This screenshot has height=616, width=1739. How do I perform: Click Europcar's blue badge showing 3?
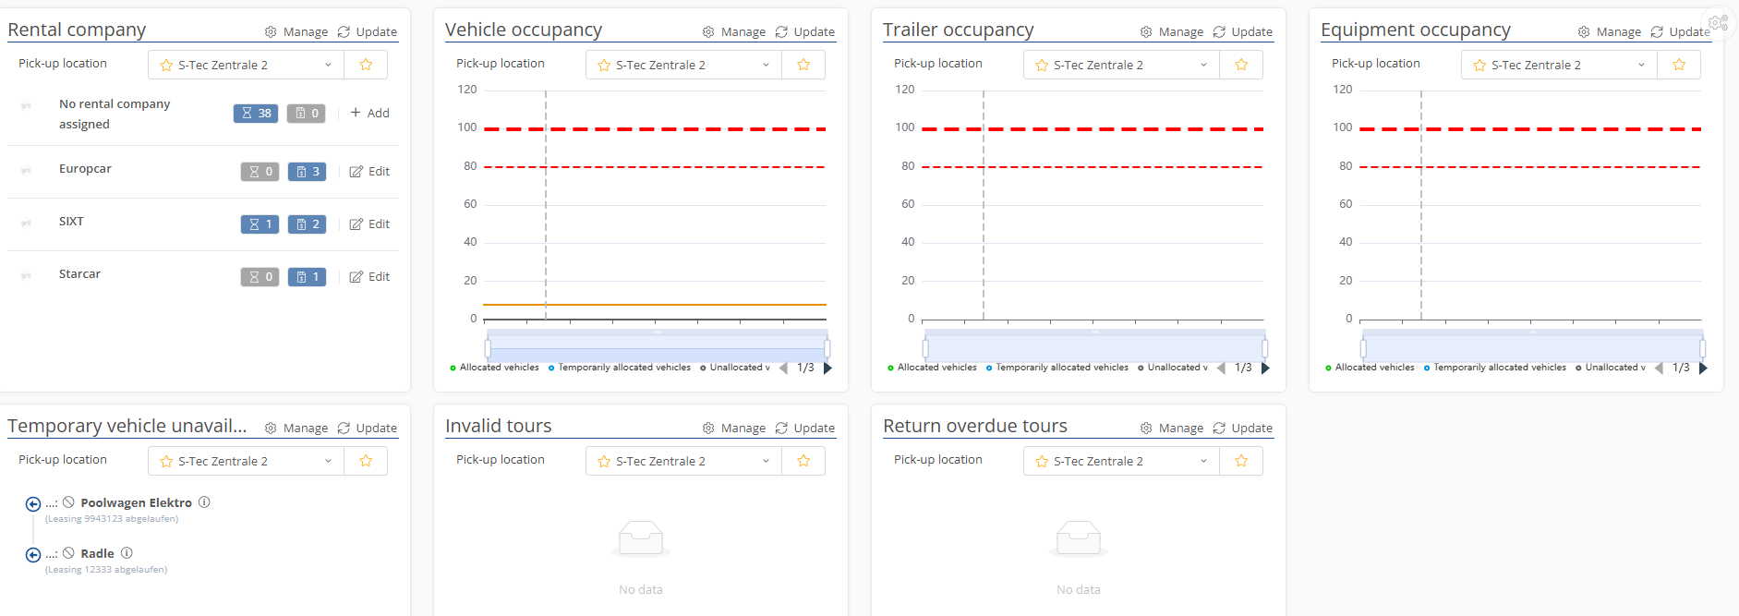point(307,172)
